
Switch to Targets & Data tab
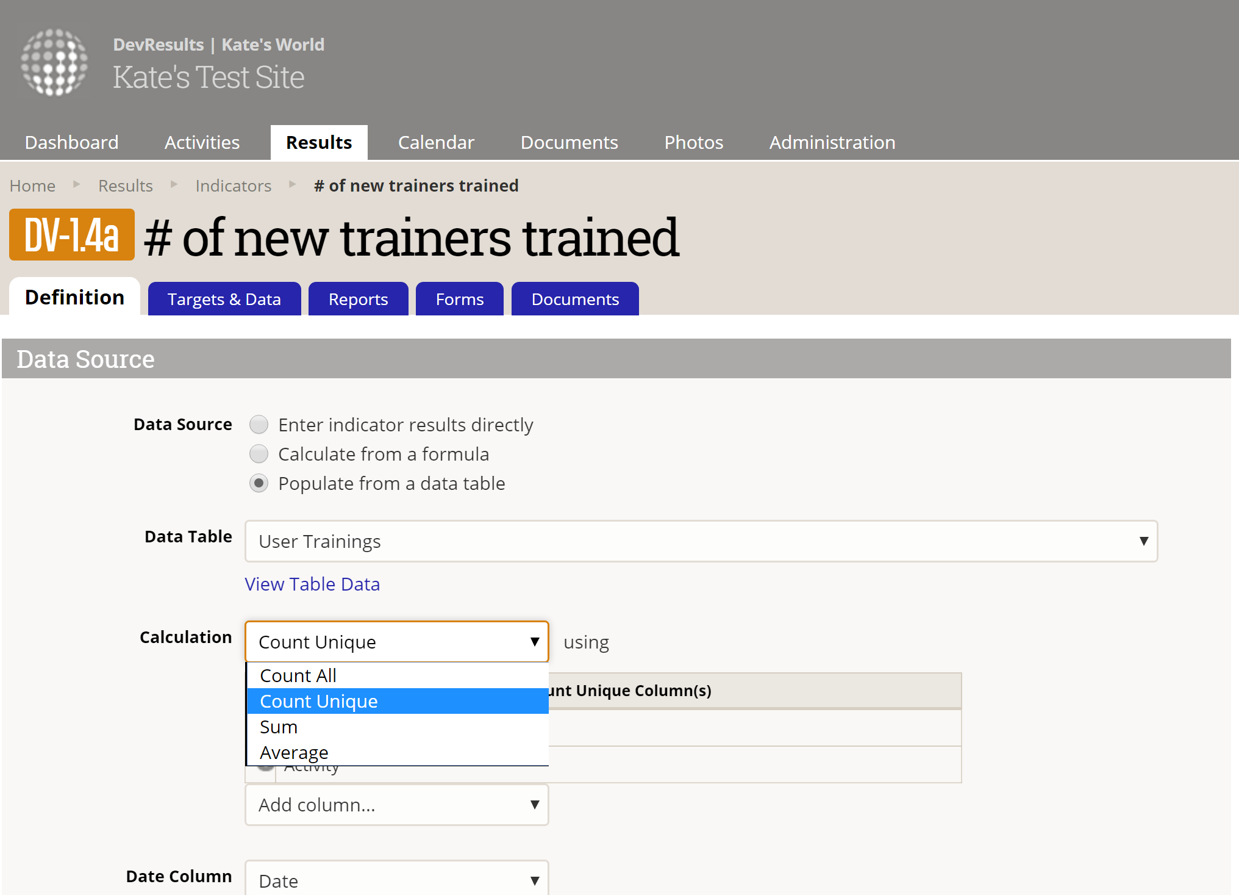coord(224,299)
